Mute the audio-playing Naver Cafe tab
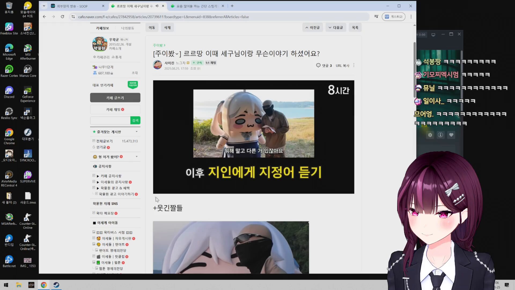 click(x=157, y=6)
